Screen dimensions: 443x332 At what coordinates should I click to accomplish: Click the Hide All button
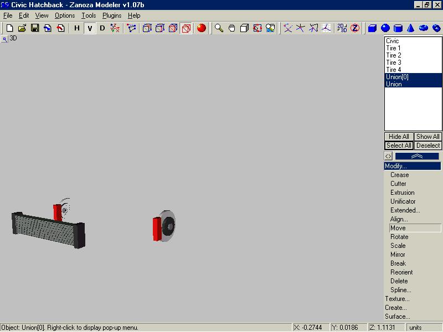[399, 137]
